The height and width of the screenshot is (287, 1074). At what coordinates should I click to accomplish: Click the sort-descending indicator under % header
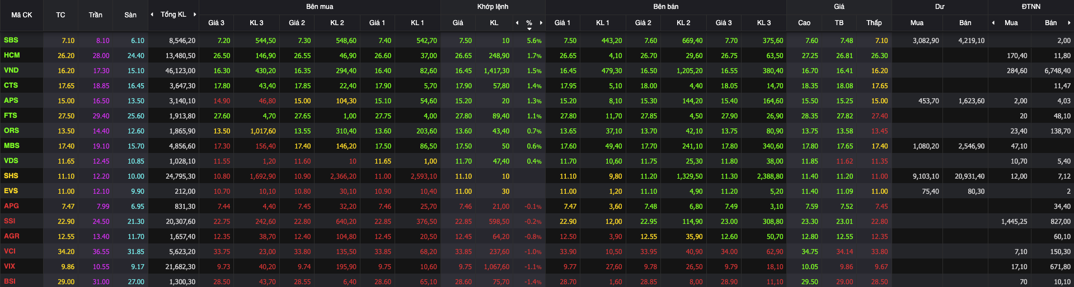click(x=529, y=28)
